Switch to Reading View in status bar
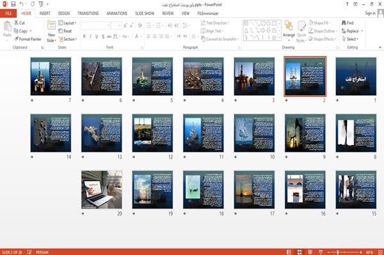 (x=310, y=252)
